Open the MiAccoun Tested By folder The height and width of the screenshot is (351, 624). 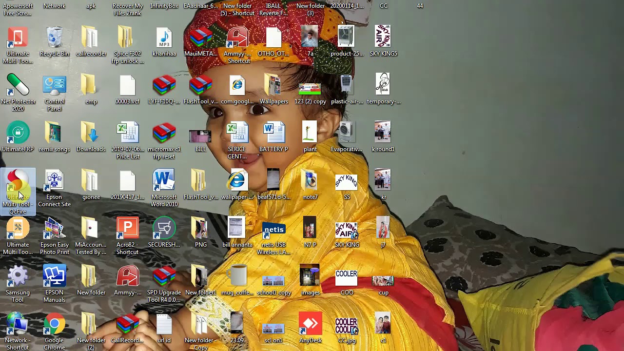pos(91,229)
